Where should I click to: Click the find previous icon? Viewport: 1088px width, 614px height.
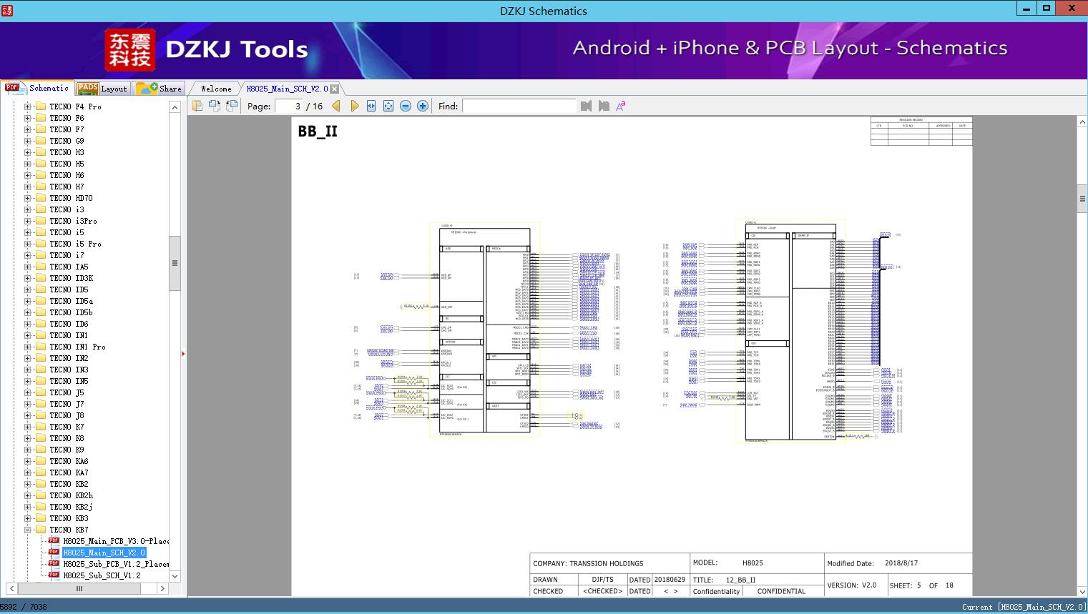coord(587,106)
